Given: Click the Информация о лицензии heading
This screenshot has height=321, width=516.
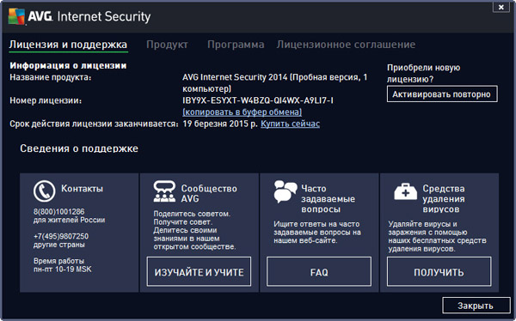Looking at the screenshot, I should (x=68, y=66).
